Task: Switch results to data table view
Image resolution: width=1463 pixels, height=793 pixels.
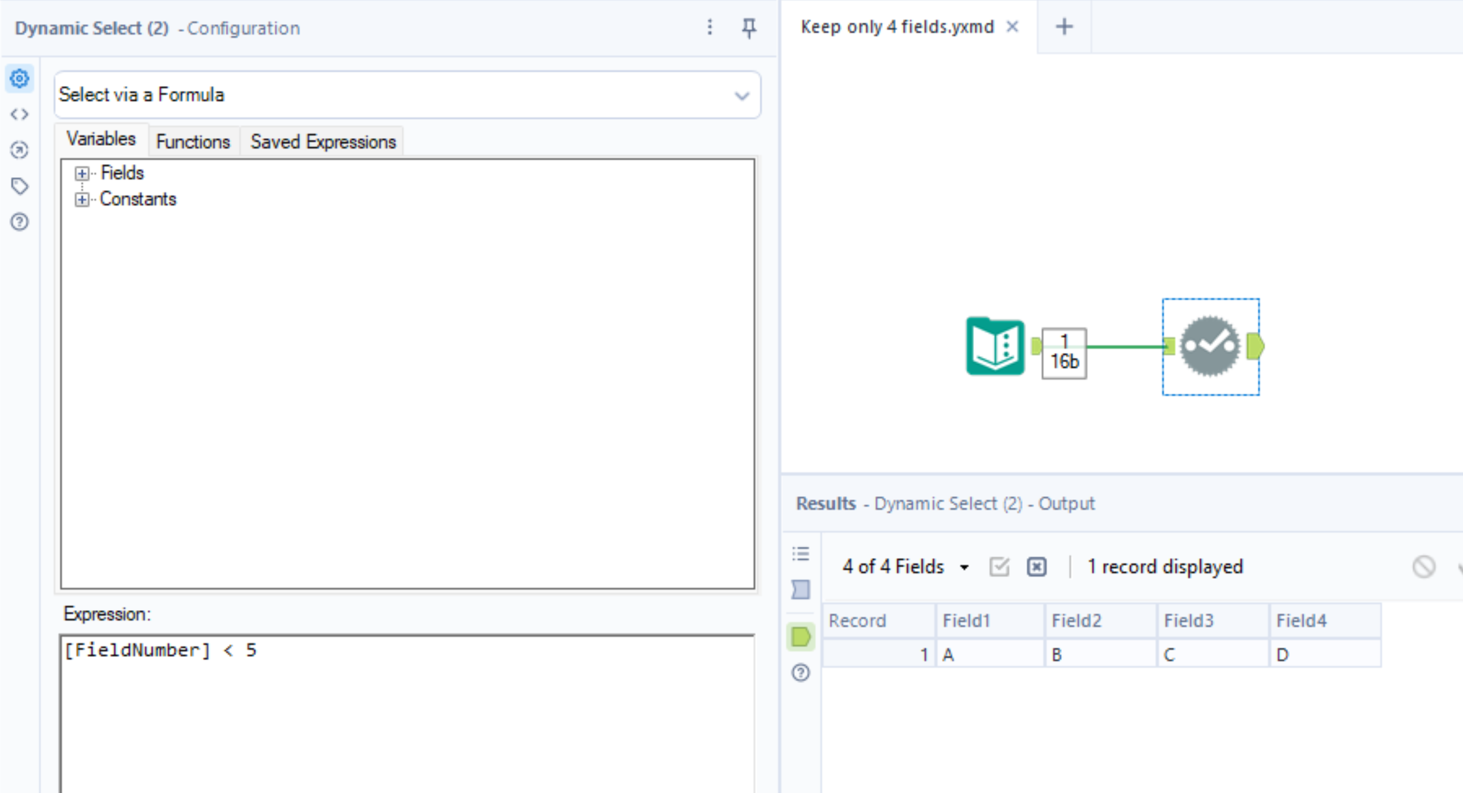Action: 801,590
